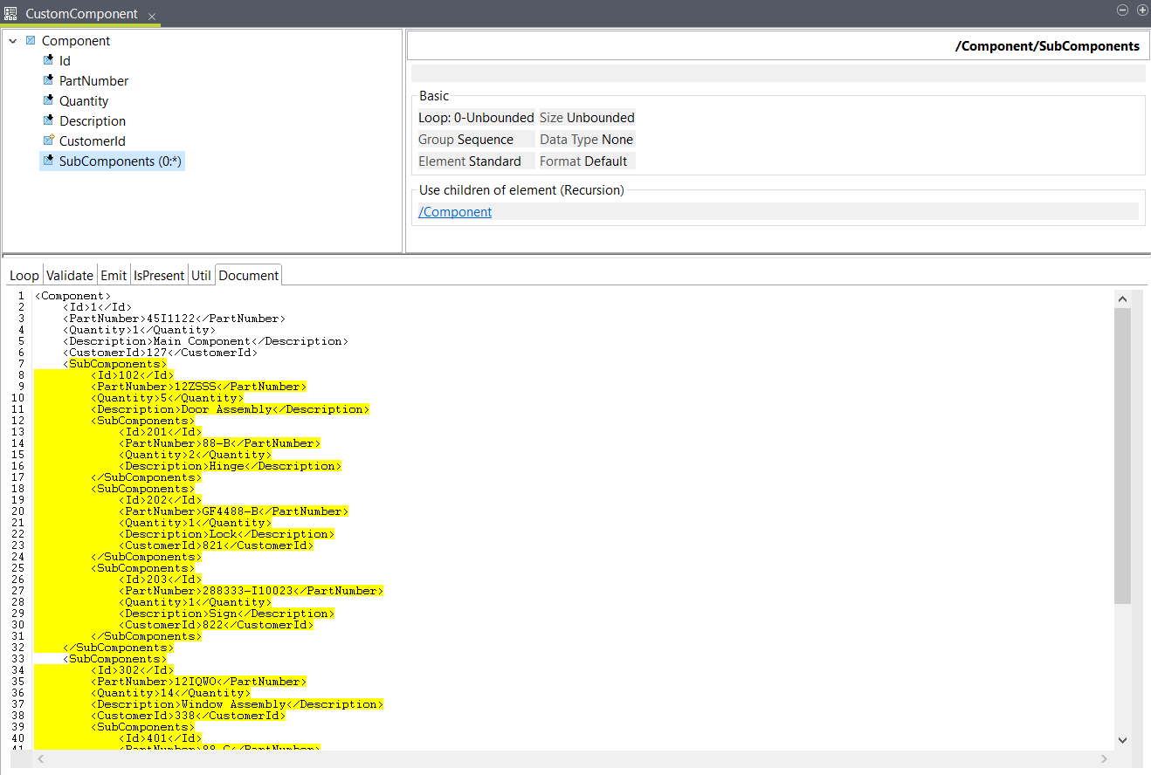Switch to the Util tab
Screen dimensions: 1151x775
click(x=201, y=276)
